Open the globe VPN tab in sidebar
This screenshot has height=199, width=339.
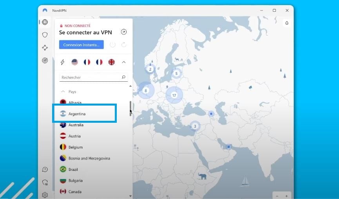[45, 22]
